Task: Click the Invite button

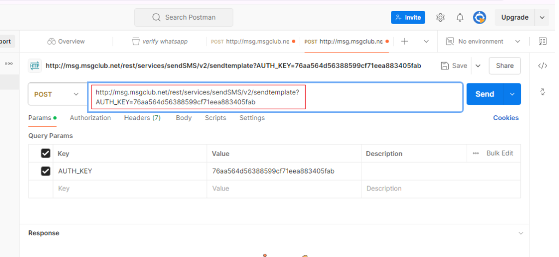Action: (x=408, y=17)
